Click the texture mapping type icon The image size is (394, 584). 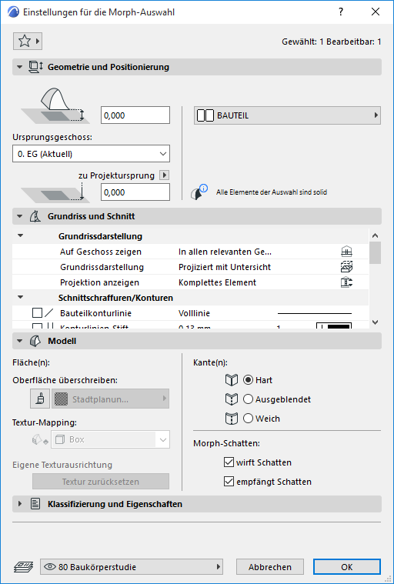pyautogui.click(x=40, y=440)
